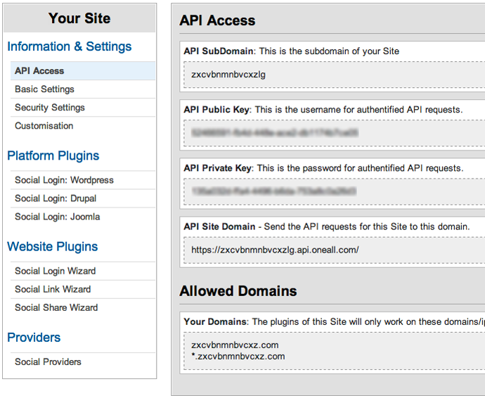
Task: Launch the Social Link Wizard
Action: (x=52, y=289)
